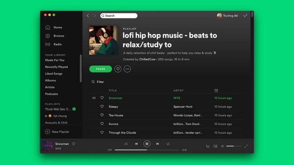Like the Tea House track
The image size is (294, 165).
pos(102,115)
